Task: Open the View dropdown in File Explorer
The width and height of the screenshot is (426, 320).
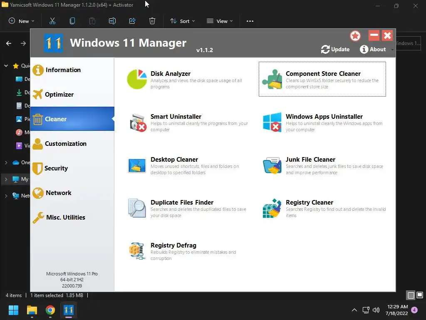Action: tap(220, 21)
